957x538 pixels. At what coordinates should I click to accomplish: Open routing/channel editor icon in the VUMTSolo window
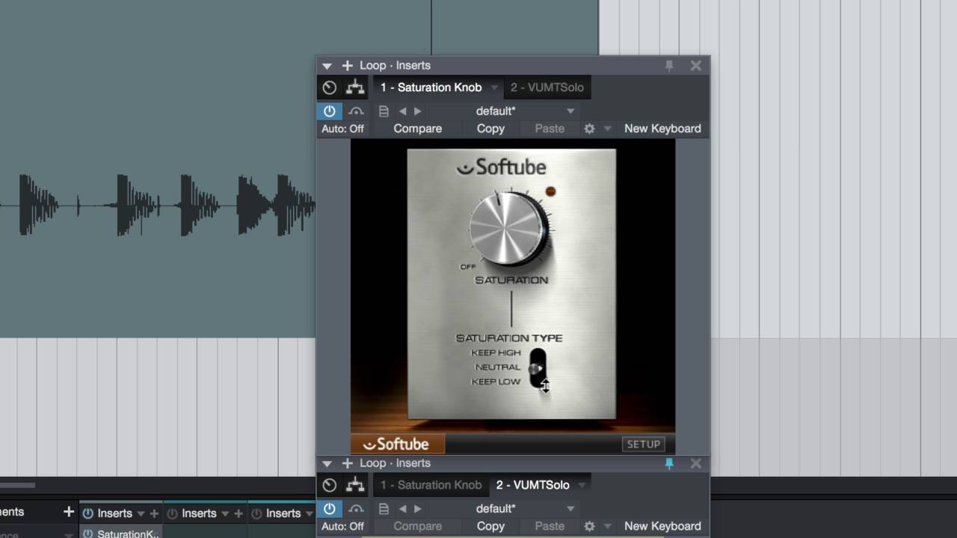tap(355, 485)
